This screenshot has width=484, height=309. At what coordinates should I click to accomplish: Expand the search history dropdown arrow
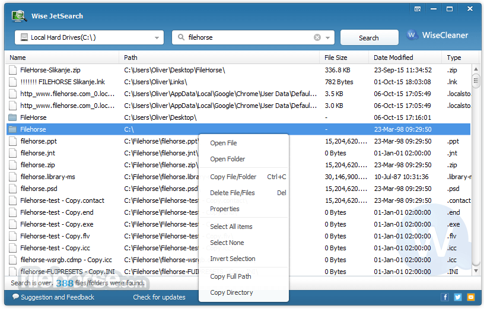point(328,37)
